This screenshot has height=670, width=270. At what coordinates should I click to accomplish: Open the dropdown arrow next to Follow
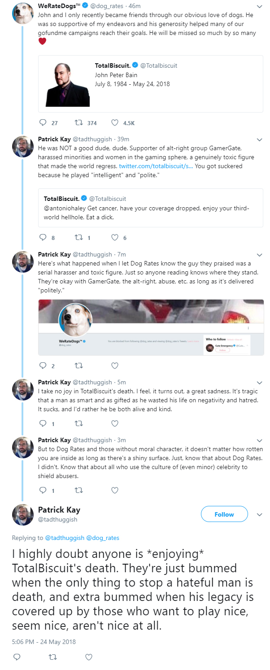[259, 514]
